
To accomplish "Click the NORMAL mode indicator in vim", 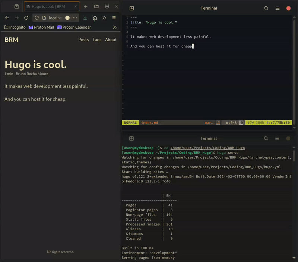I will 130,123.
